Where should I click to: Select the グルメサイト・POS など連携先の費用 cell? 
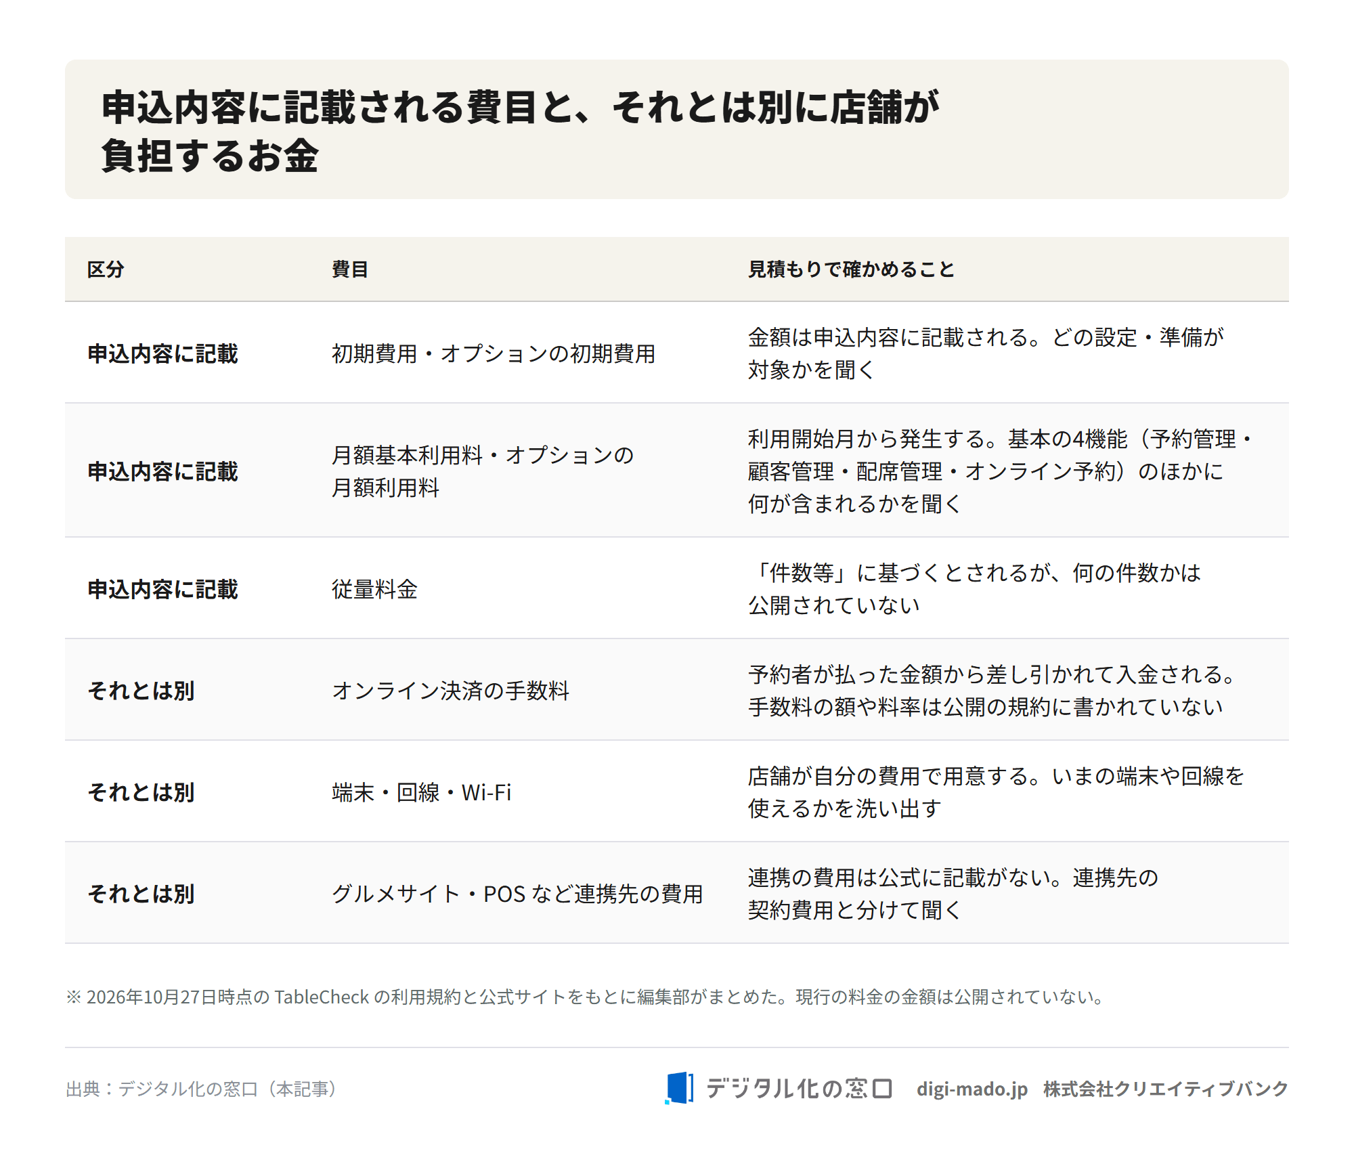tap(517, 894)
